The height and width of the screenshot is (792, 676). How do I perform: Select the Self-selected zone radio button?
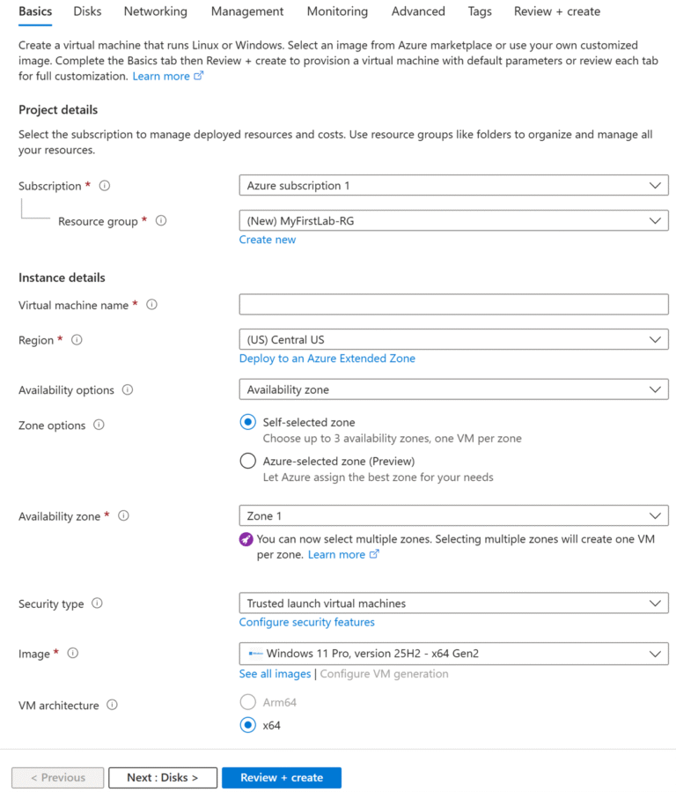(x=247, y=422)
